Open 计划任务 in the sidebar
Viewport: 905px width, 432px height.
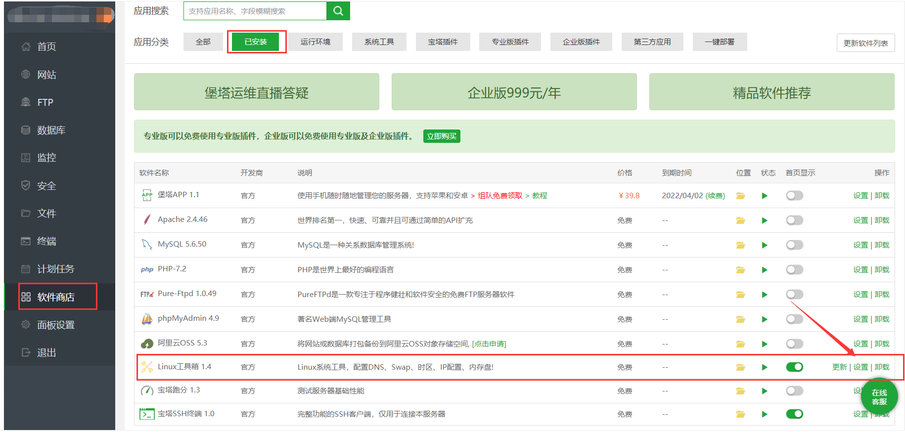click(x=59, y=269)
